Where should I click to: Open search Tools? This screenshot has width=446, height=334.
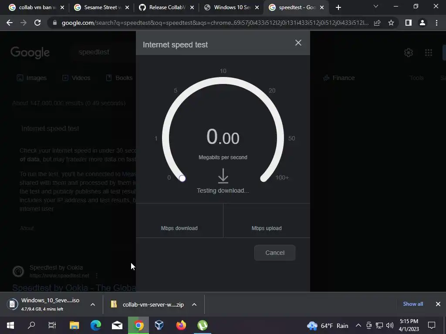(x=416, y=78)
